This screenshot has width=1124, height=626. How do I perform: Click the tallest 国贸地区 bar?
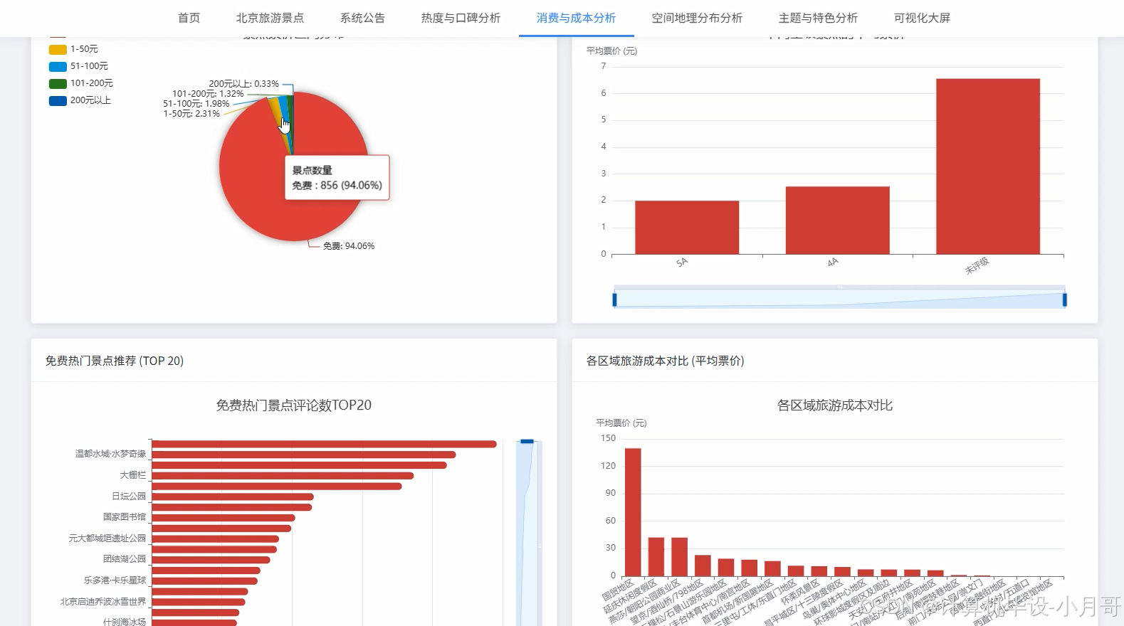633,512
